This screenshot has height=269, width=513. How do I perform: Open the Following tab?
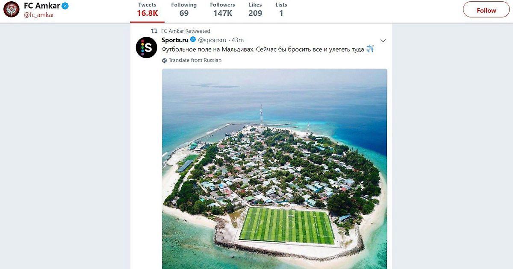(184, 9)
